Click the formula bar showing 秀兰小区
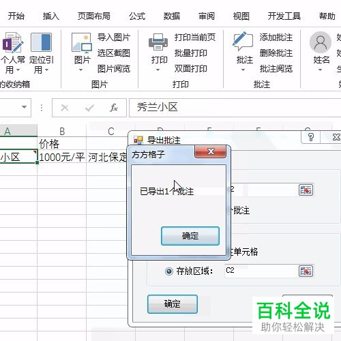This screenshot has width=341, height=341. pos(235,108)
